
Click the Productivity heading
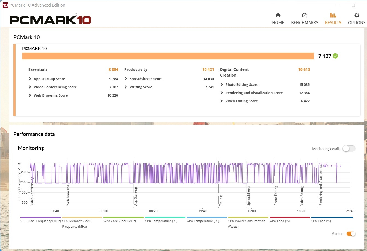[x=136, y=69]
